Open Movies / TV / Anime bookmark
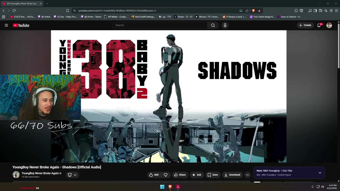 207,17
